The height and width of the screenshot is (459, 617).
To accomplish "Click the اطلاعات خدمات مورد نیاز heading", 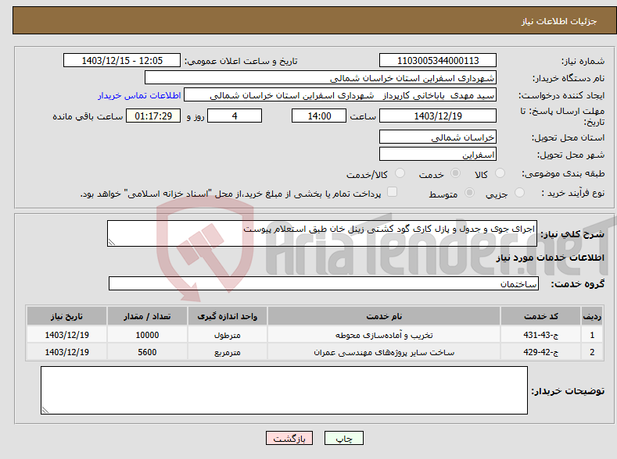I will tap(550, 258).
